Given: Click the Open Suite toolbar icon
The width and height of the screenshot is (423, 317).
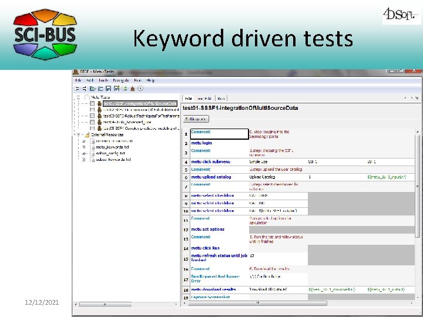Looking at the screenshot, I should [93, 89].
